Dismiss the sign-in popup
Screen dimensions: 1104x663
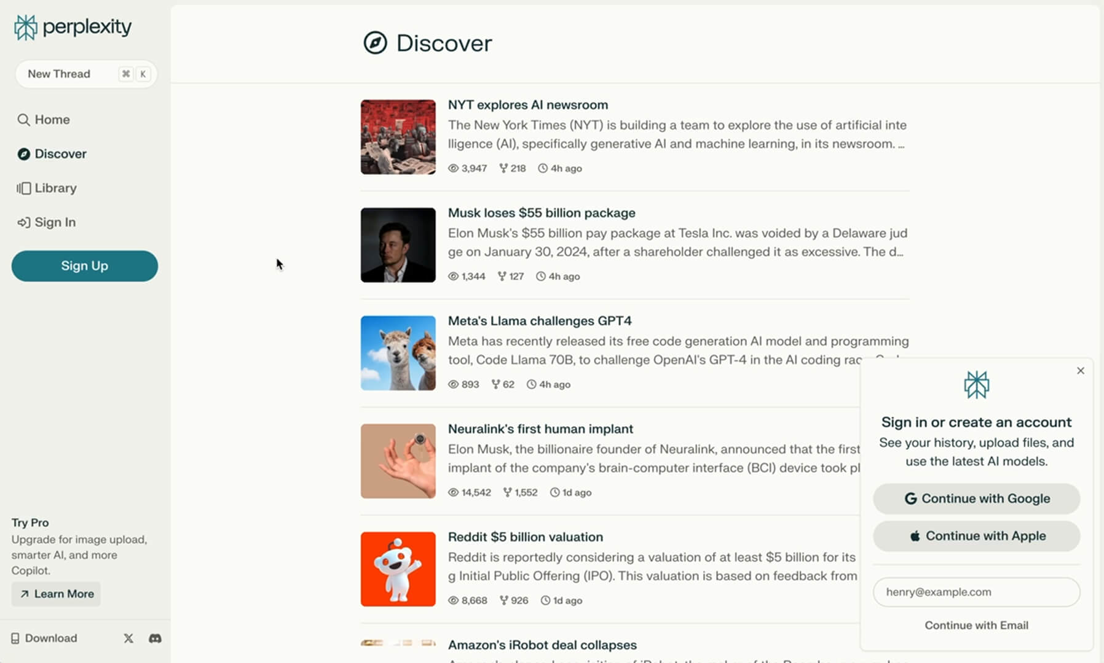1080,370
